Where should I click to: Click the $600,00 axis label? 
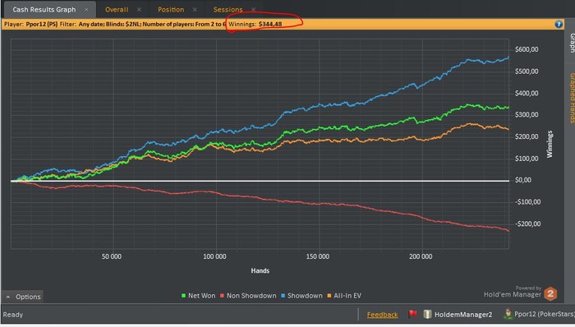point(527,49)
